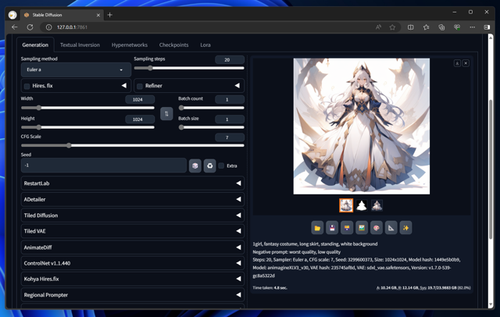Reuse last seed with recycle icon
Viewport: 500px width, 317px height.
coord(210,166)
